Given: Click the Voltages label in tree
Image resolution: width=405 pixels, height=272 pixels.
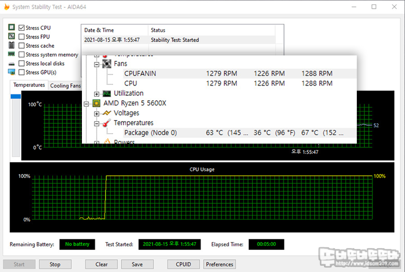Looking at the screenshot, I should [126, 113].
